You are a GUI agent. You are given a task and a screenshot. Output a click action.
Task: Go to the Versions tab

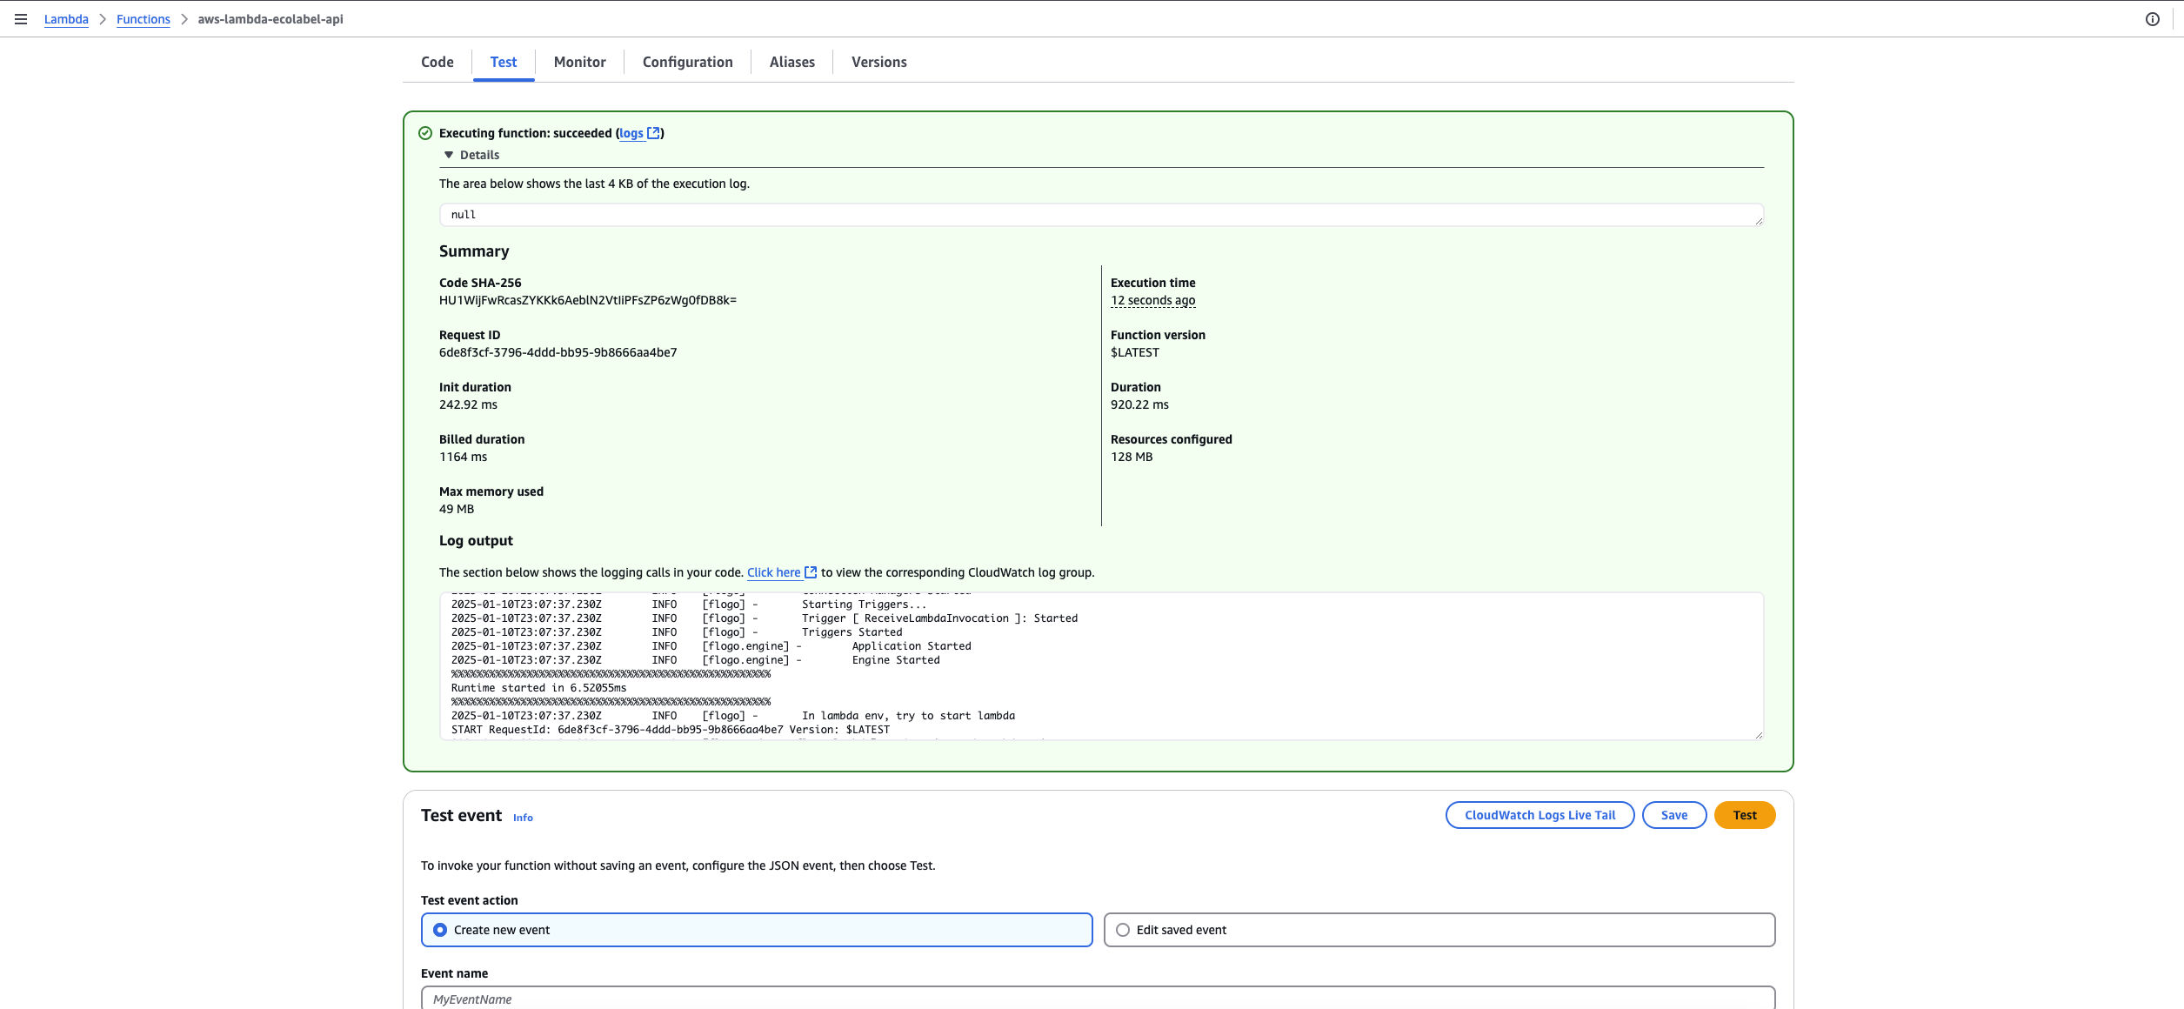coord(879,62)
